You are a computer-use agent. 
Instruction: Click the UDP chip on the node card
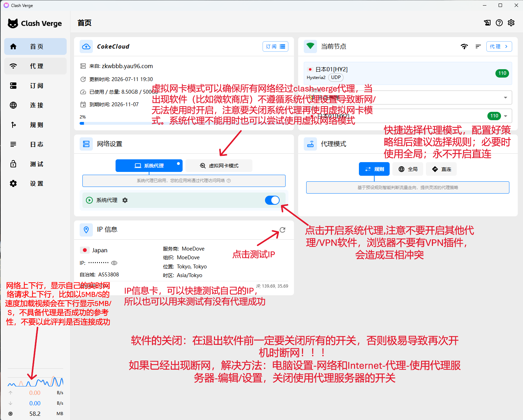click(336, 78)
